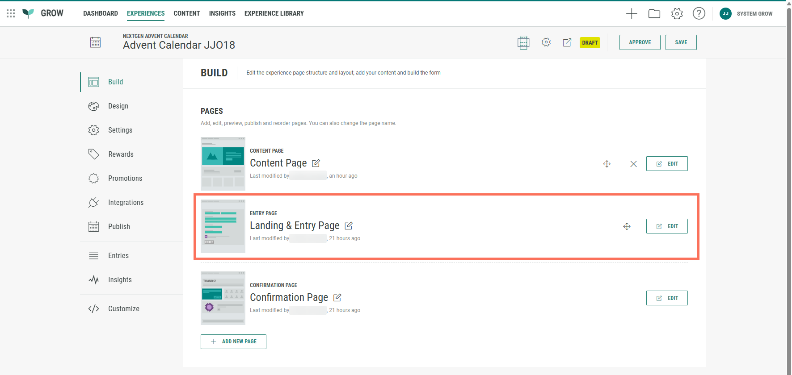Edit the Confirmation Page
Screen dimensions: 792x375
(666, 298)
